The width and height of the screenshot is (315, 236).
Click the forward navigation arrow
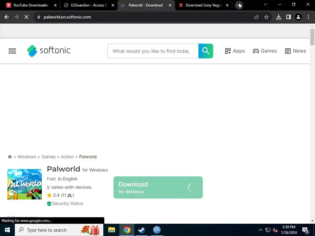(17, 17)
